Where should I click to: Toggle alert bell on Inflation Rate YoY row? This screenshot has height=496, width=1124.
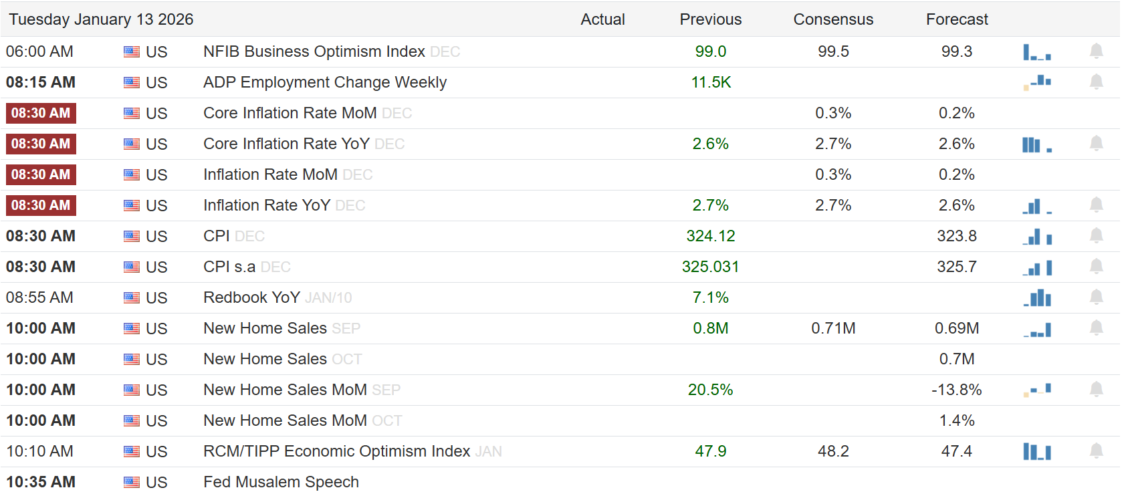pos(1096,205)
